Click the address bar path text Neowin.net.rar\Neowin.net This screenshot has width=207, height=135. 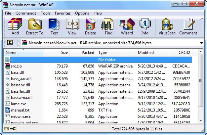coord(53,43)
